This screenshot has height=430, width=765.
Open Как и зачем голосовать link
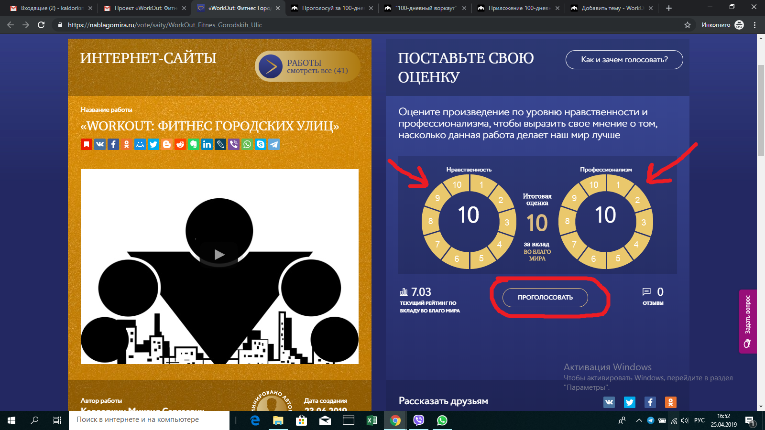tap(624, 60)
